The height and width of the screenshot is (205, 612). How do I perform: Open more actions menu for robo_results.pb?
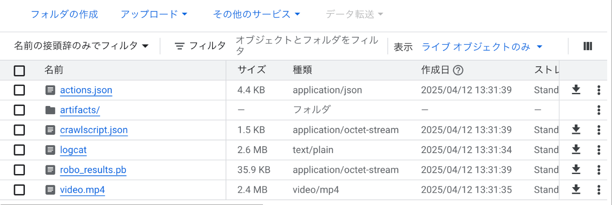(x=599, y=170)
